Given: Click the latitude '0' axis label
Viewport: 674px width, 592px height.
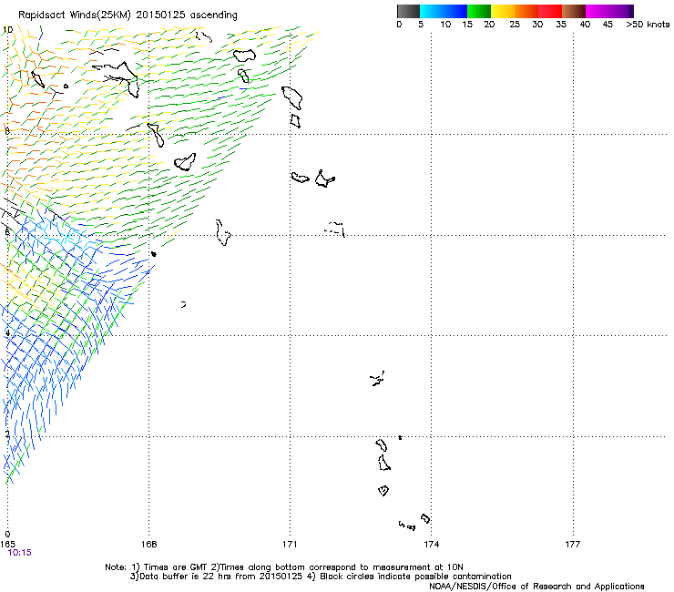Looking at the screenshot, I should coord(7,535).
